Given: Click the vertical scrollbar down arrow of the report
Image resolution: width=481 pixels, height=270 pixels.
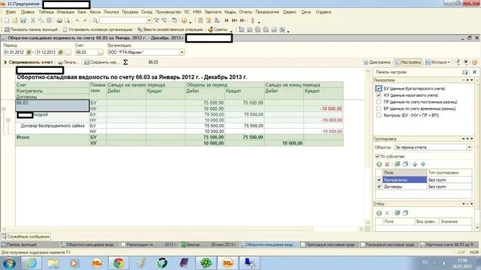Looking at the screenshot, I should [x=368, y=223].
